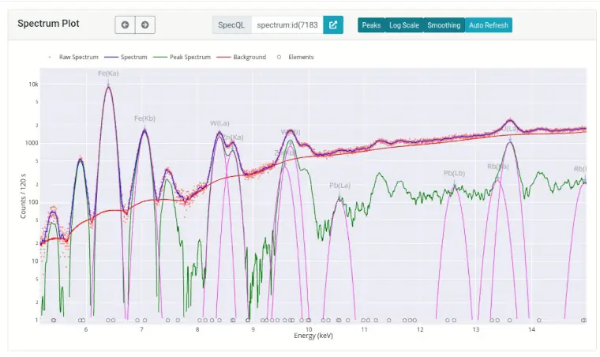Image resolution: width=600 pixels, height=357 pixels.
Task: Toggle the Smoothing button
Action: pos(444,25)
